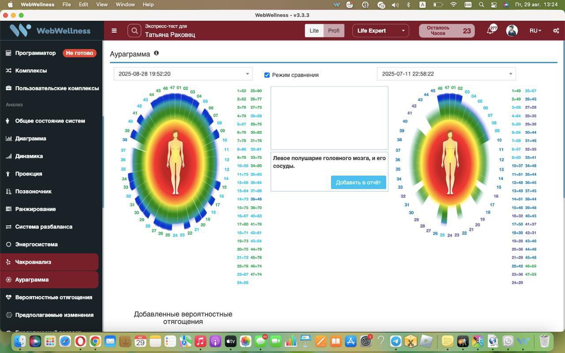Click the hamburger menu icon in header
Viewport: 565px width, 353px height.
coord(114,31)
